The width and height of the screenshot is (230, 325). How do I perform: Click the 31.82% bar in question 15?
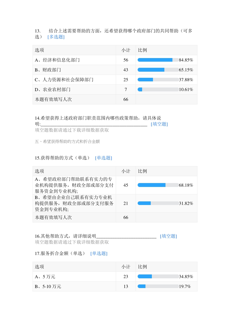click(158, 203)
